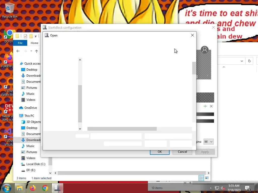258x193 pixels.
Task: Click Open dialog horizontal scrollbar thumb
Action: [122, 129]
